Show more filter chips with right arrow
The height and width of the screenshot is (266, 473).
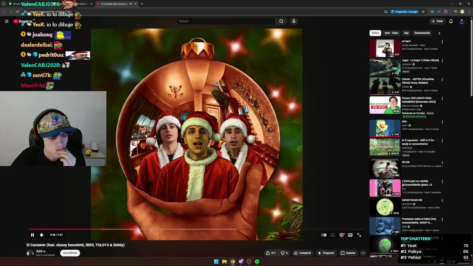(439, 33)
